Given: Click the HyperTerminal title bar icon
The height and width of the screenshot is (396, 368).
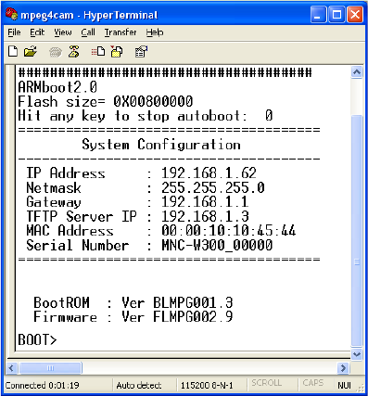Looking at the screenshot, I should tap(11, 14).
